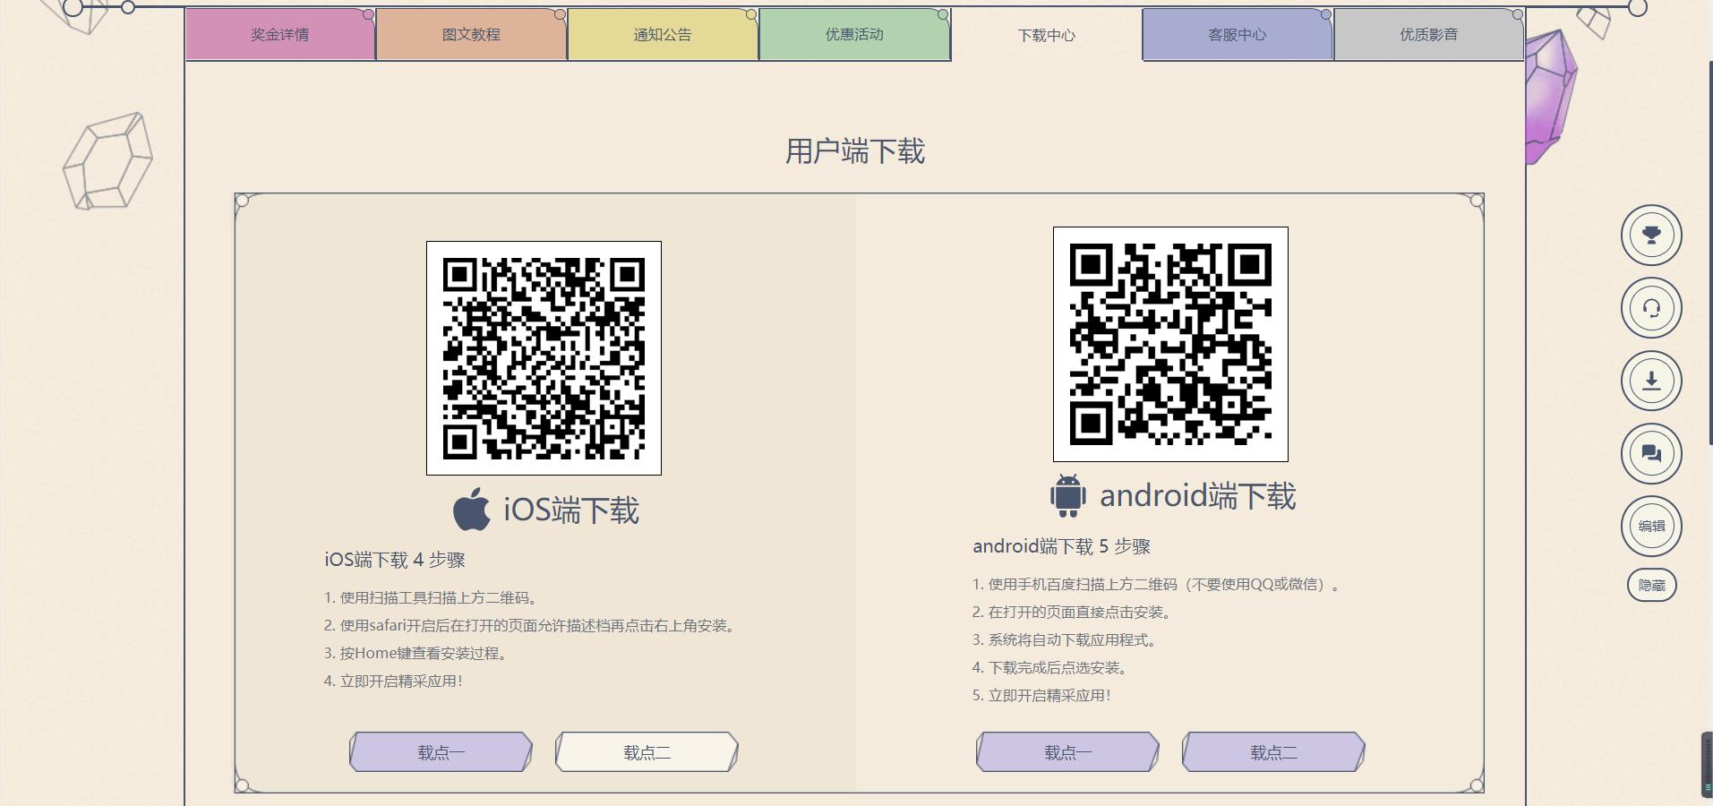The height and width of the screenshot is (806, 1713).
Task: Click the step 下载完成后点选安装
Action: pos(1050,668)
